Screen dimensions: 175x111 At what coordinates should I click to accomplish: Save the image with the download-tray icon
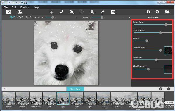[x=20, y=12]
